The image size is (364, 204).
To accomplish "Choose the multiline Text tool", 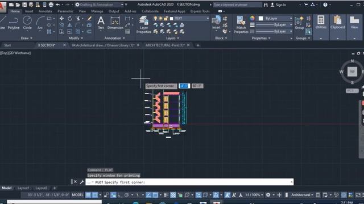I will 101,23.
